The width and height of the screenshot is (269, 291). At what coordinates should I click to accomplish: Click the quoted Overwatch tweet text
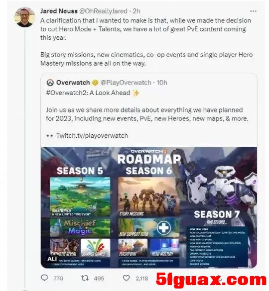(x=147, y=114)
